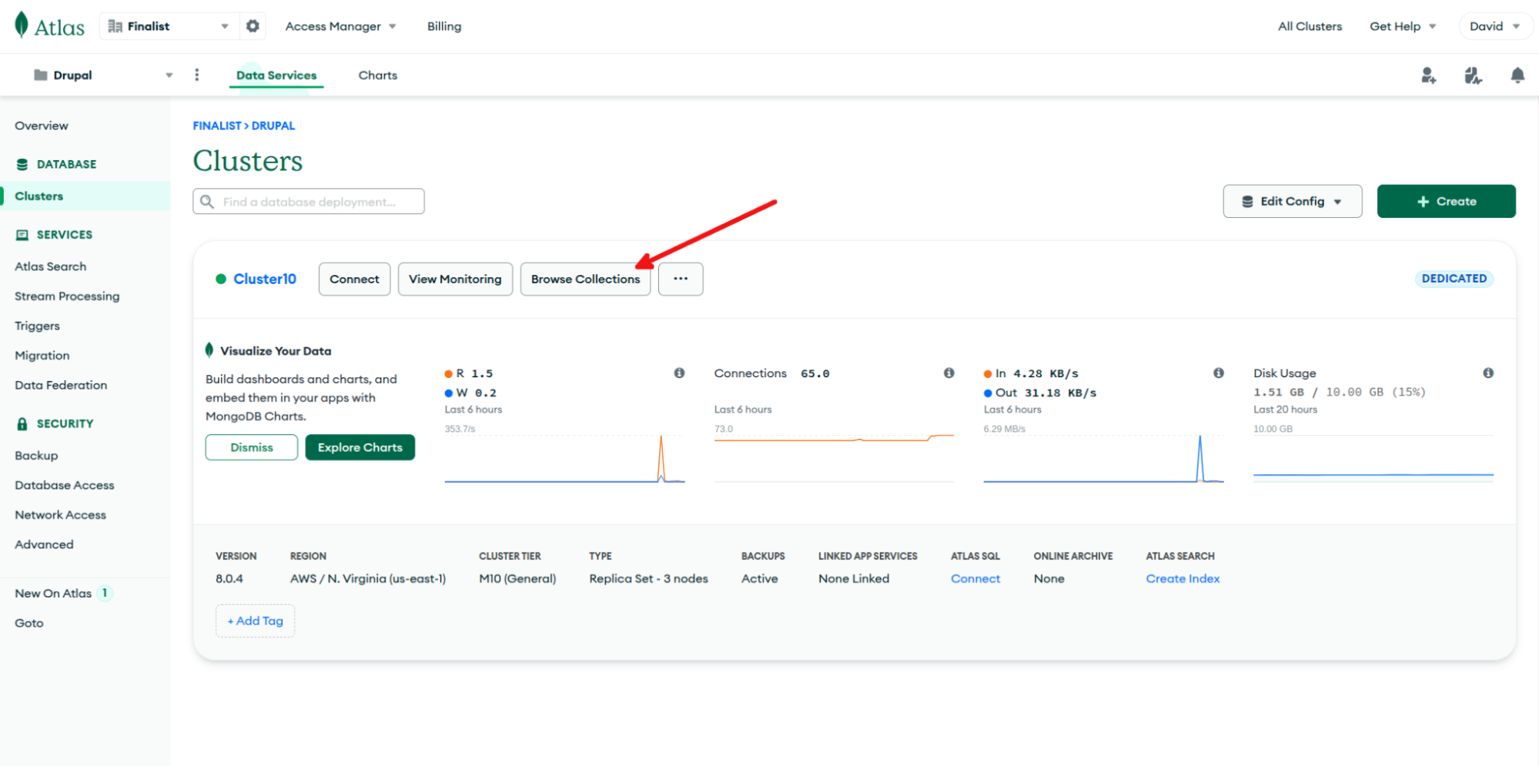Viewport: 1539px width, 766px height.
Task: Open Atlas Search in sidebar
Action: tap(51, 266)
